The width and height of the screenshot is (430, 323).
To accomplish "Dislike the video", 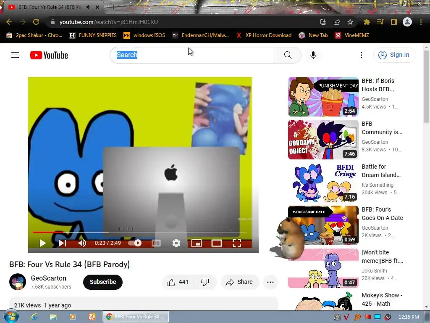I will (x=205, y=282).
